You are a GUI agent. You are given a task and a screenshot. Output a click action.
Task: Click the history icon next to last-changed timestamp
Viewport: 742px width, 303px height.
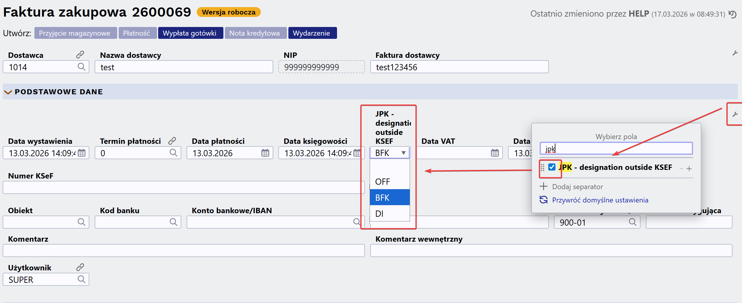point(733,14)
